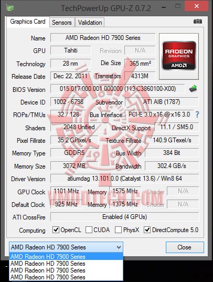Switch to the Validation tab
This screenshot has width=213, height=282.
(90, 23)
